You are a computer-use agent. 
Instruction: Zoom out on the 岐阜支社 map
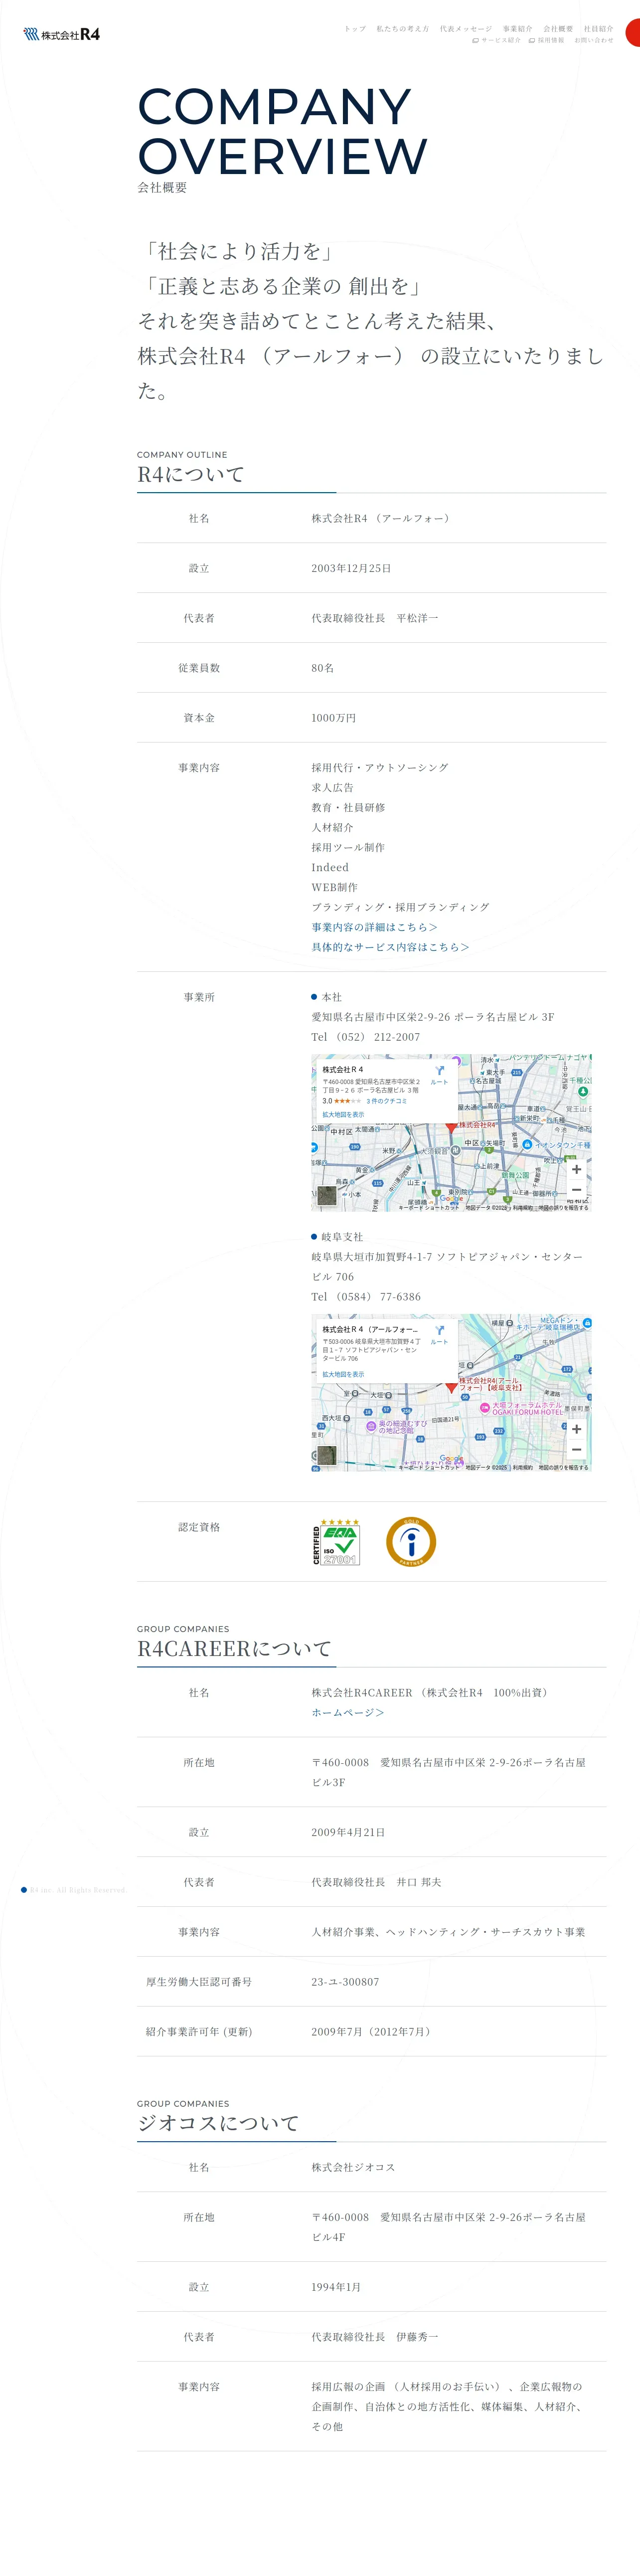[576, 1449]
